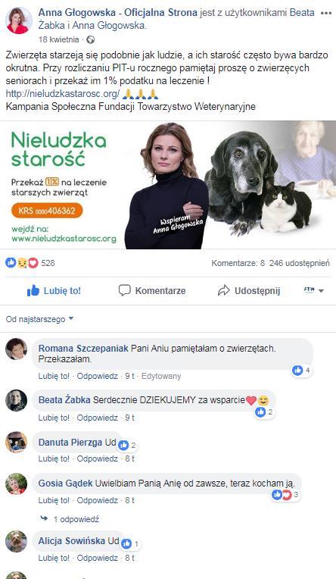Image resolution: width=336 pixels, height=579 pixels.
Task: Click the thumbs-up Lubię to! button
Action: 54,290
